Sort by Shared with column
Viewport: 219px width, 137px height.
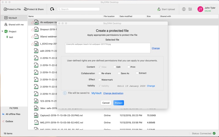[x=166, y=16]
